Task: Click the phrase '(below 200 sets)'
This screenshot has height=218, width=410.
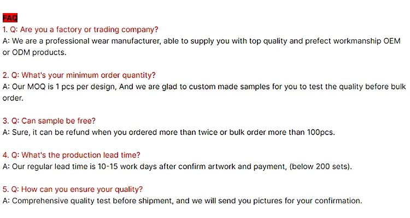Action: click(322, 167)
